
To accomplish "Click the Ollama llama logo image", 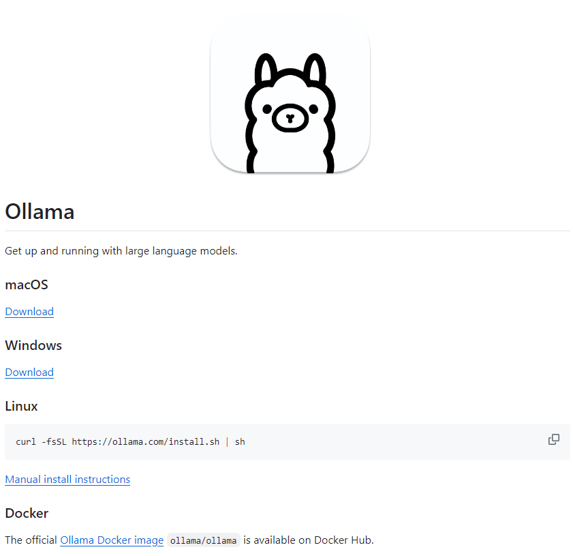I will [290, 93].
